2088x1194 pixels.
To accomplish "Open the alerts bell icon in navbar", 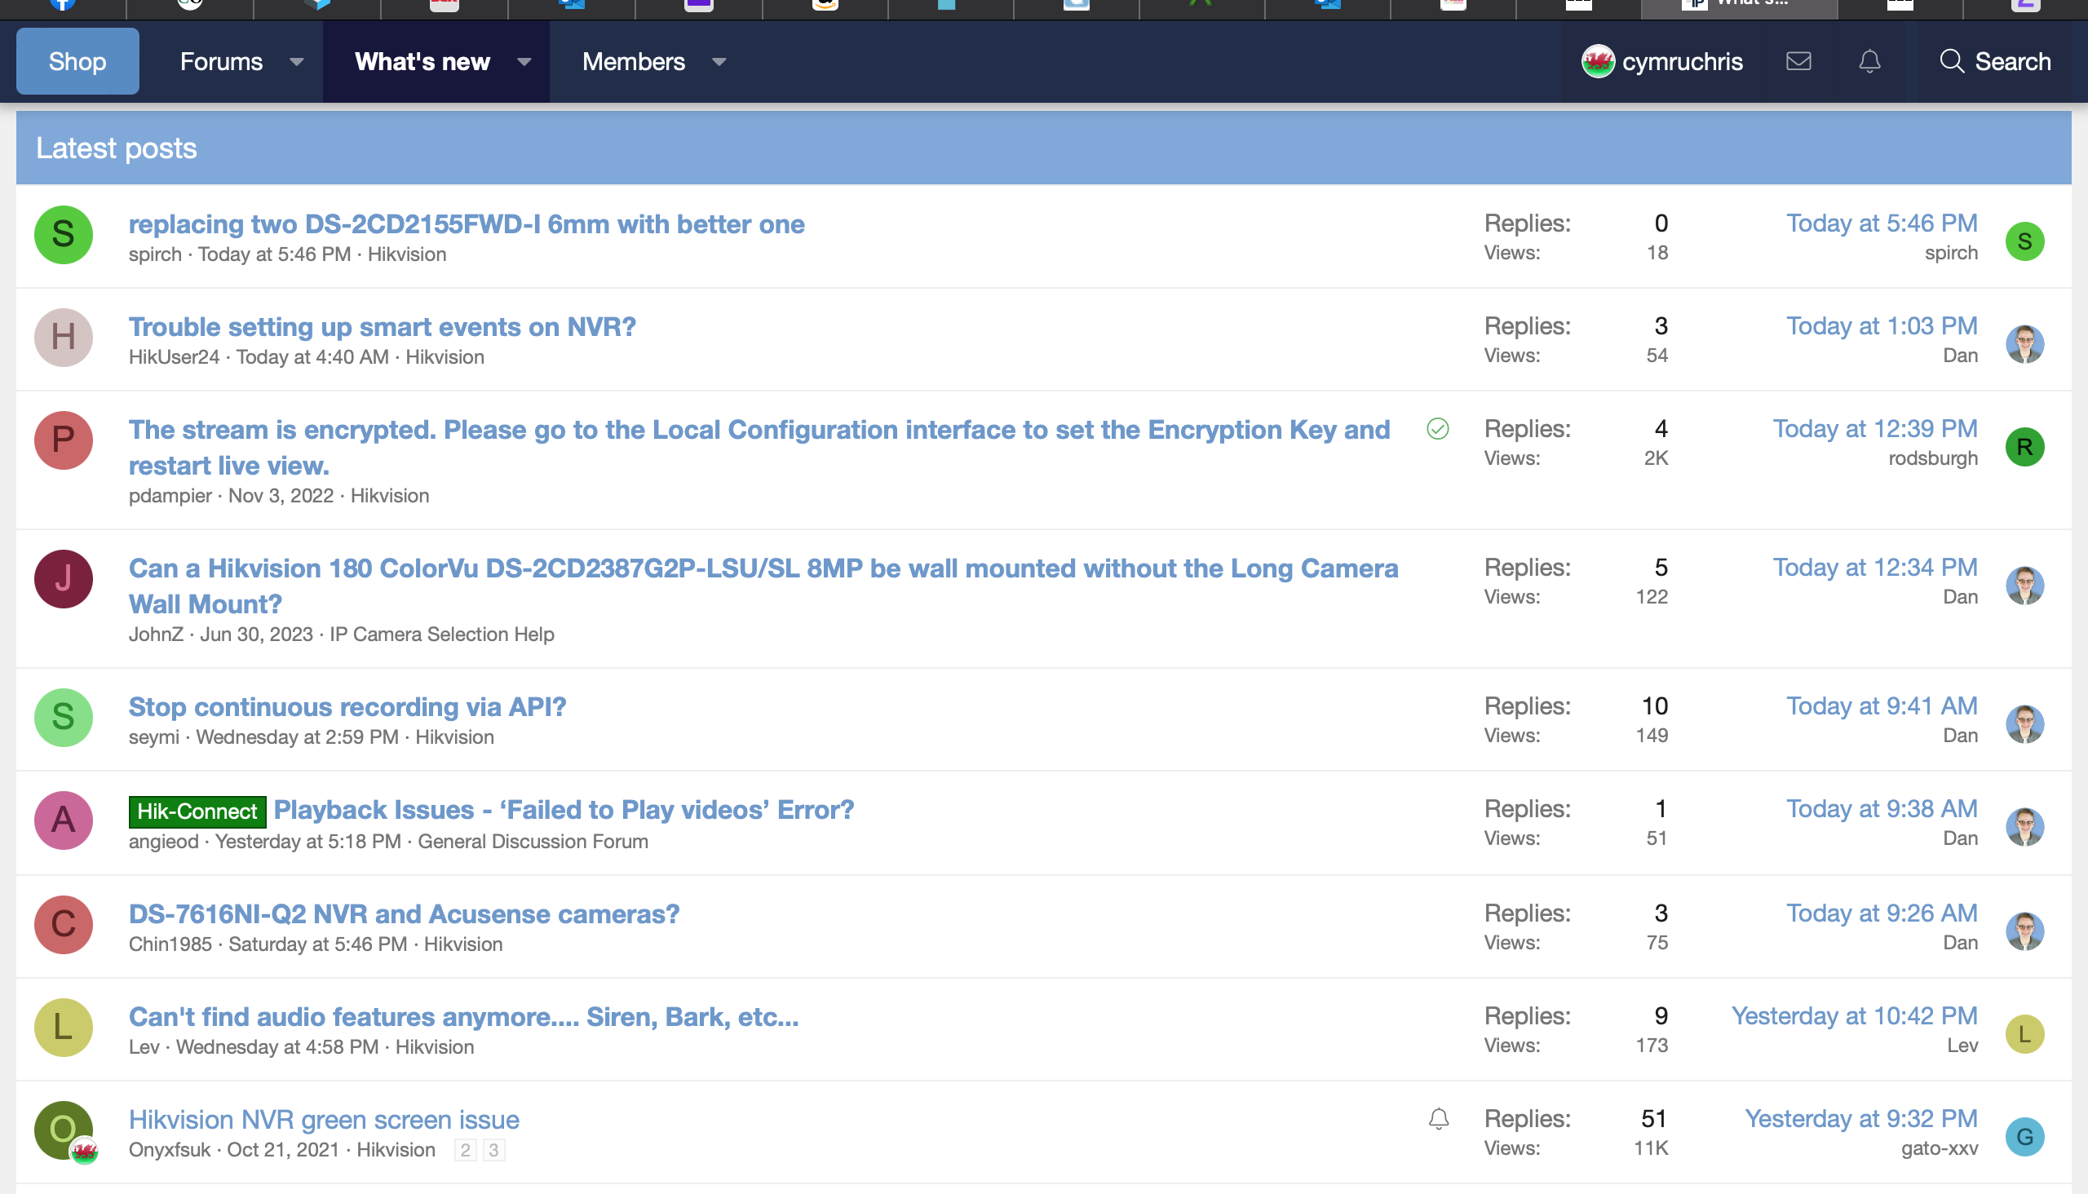I will pyautogui.click(x=1870, y=61).
